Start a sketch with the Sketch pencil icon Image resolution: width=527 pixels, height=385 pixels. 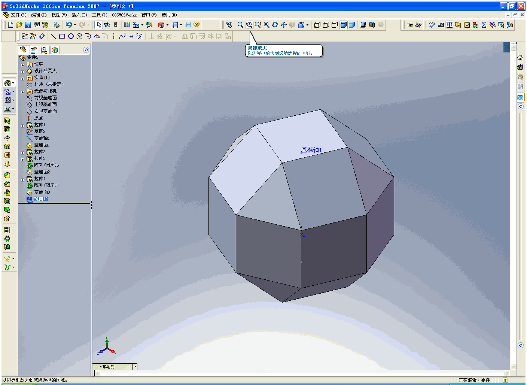point(25,36)
